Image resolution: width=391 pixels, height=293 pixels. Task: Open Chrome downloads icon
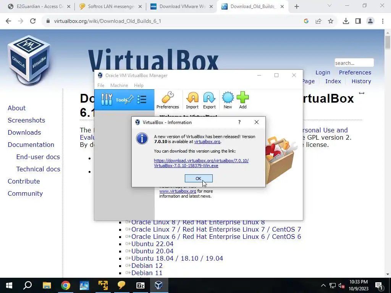[x=346, y=21]
